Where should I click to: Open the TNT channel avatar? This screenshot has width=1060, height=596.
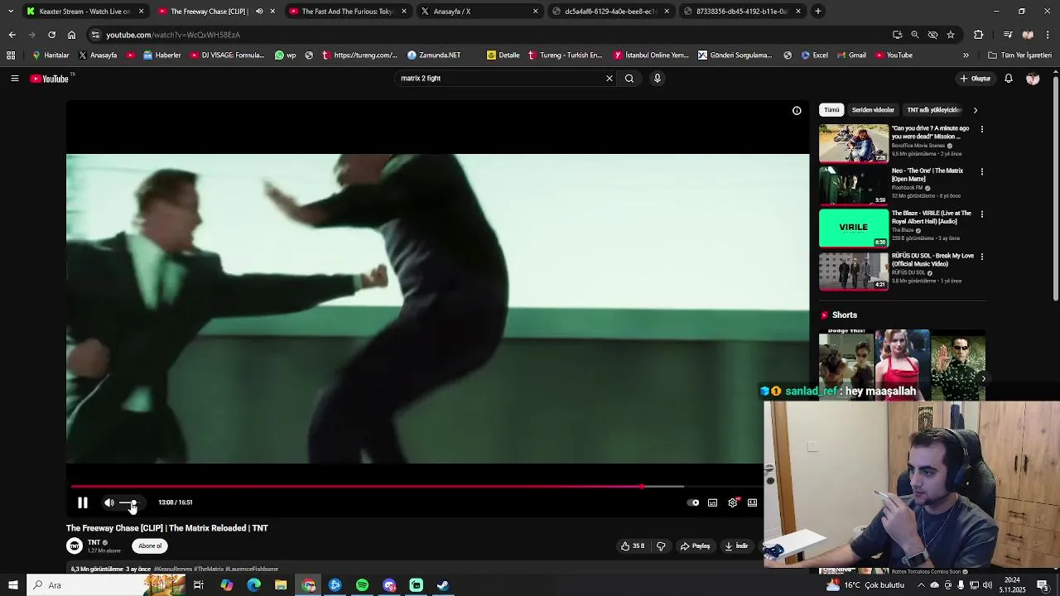(x=75, y=546)
